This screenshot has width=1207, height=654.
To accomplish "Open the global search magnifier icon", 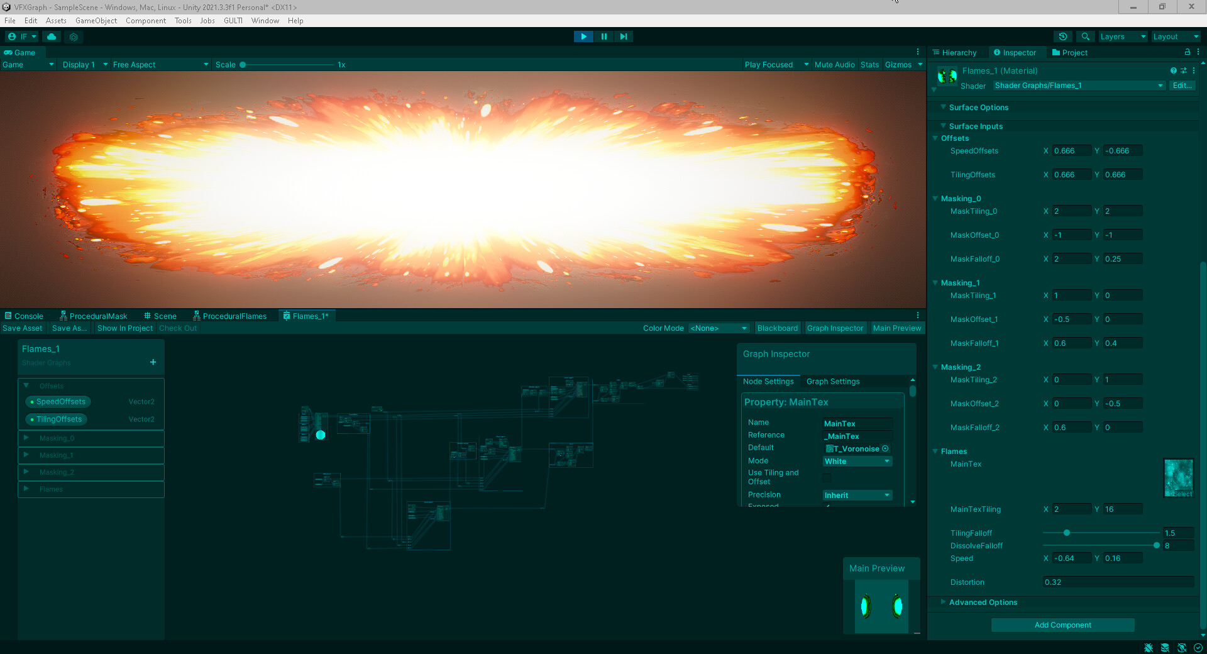I will [x=1085, y=36].
